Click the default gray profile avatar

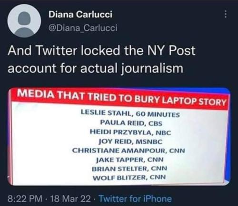coord(24,21)
